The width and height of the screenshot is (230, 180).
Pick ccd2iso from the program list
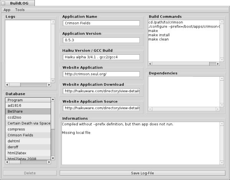pyautogui.click(x=28, y=118)
